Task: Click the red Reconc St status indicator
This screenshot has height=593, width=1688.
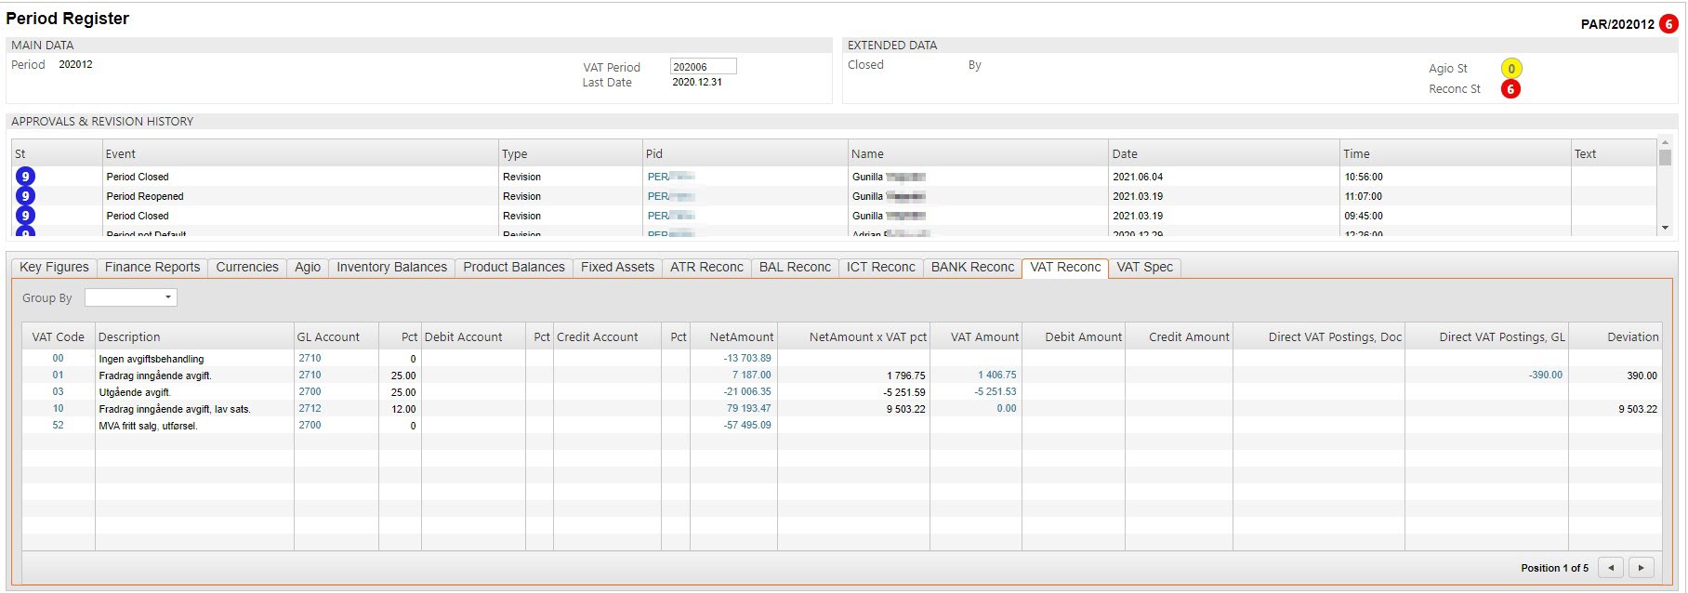Action: (x=1510, y=89)
